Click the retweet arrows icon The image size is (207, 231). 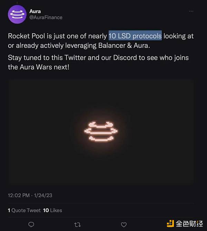(x=77, y=224)
